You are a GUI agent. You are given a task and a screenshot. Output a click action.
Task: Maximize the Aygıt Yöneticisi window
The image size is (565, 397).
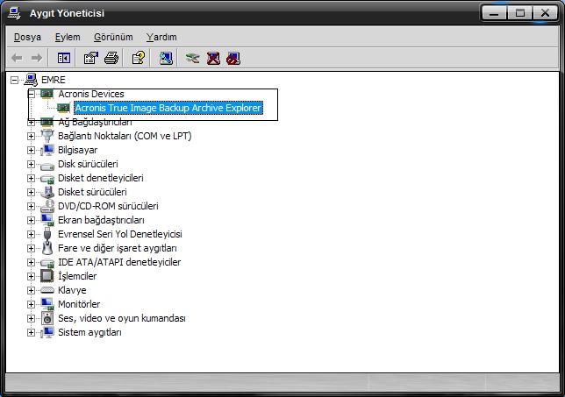pyautogui.click(x=520, y=13)
